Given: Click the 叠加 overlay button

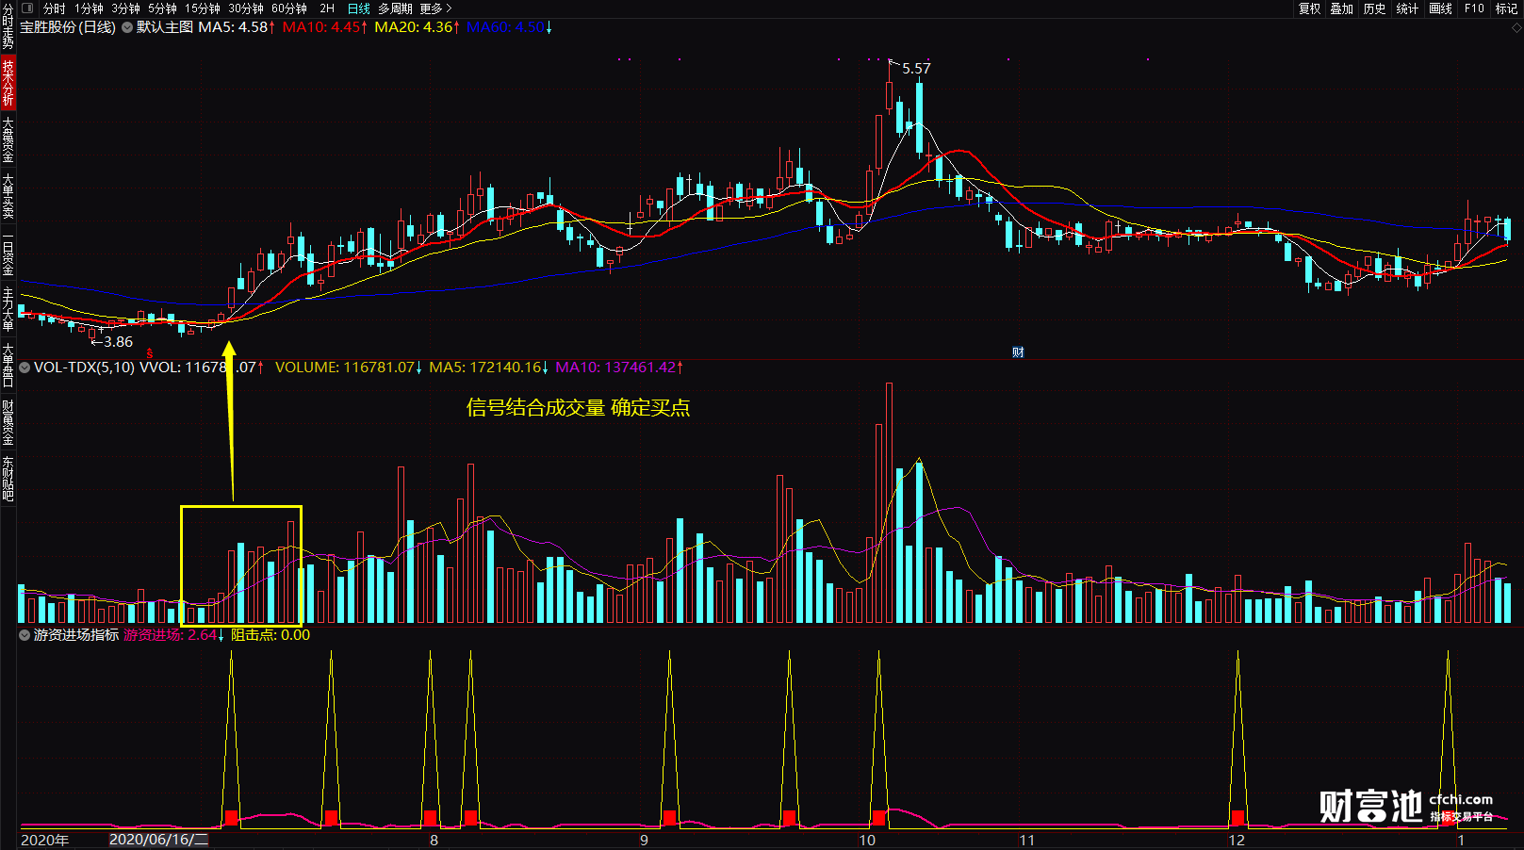Looking at the screenshot, I should 1341,8.
